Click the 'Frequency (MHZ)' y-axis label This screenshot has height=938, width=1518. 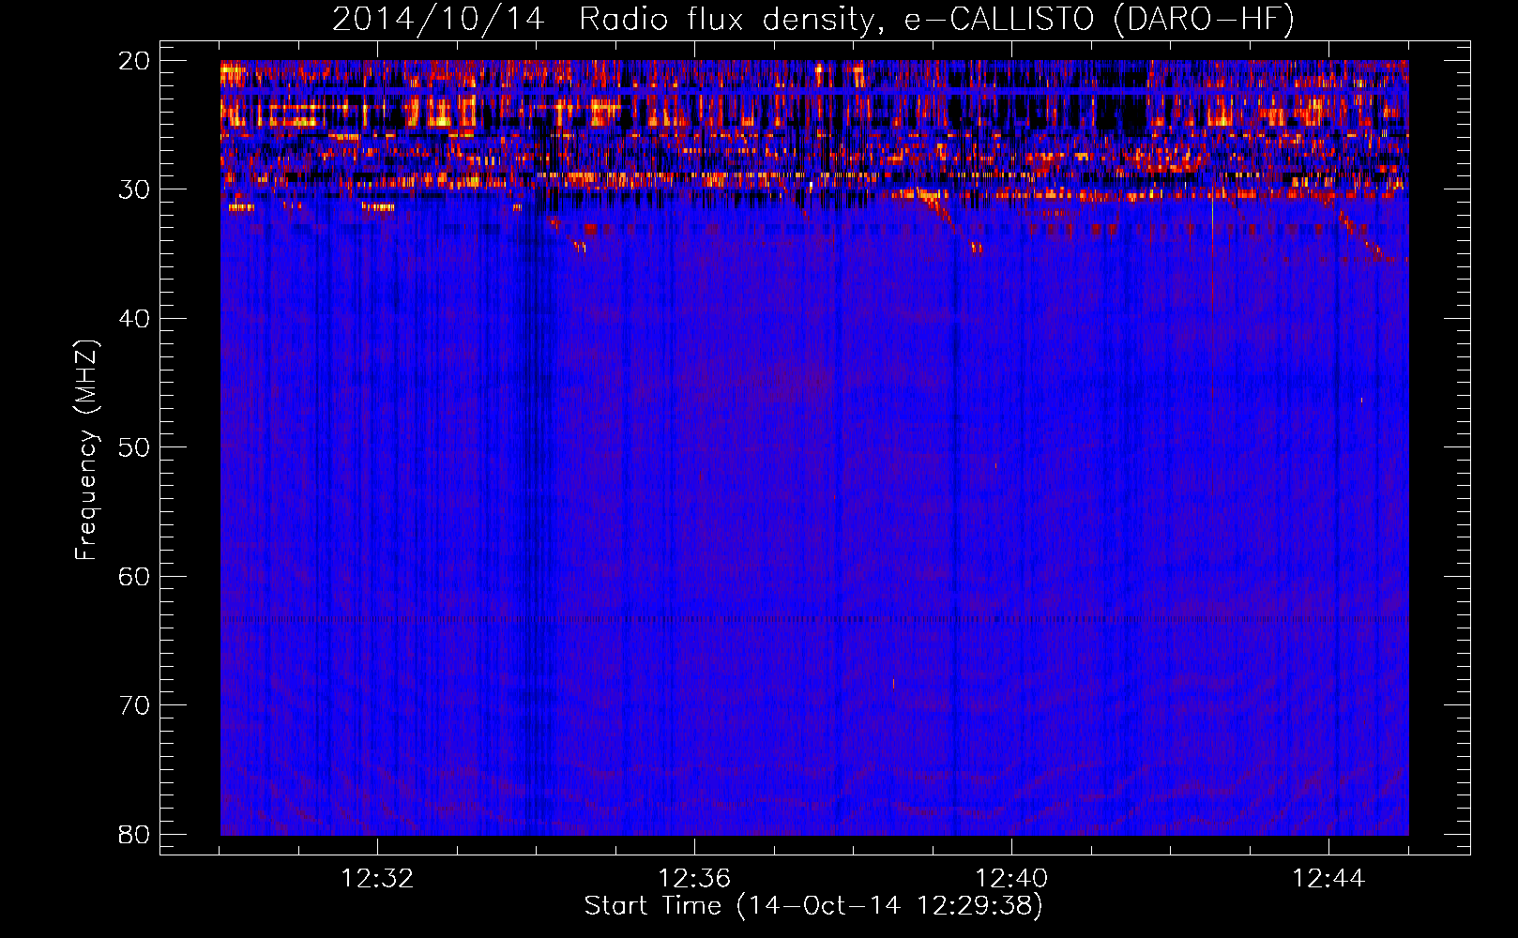pos(86,450)
